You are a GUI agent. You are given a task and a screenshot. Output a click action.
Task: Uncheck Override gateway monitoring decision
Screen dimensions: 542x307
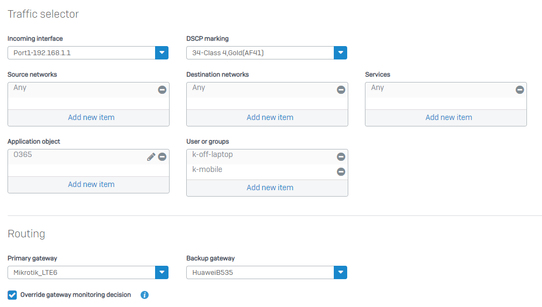(12, 295)
